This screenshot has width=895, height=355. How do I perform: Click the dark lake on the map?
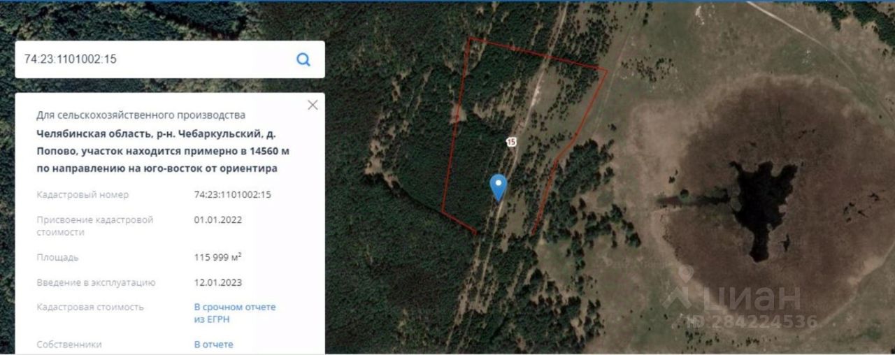[762, 203]
